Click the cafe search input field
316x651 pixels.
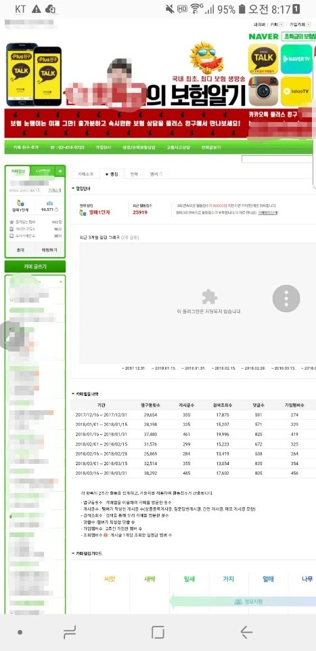coord(279,159)
